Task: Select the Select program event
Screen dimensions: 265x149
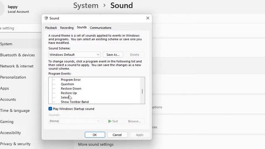Action: pyautogui.click(x=65, y=98)
